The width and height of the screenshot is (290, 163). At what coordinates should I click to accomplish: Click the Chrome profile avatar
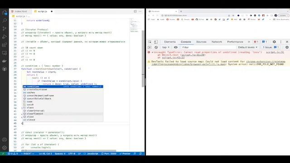pyautogui.click(x=276, y=15)
